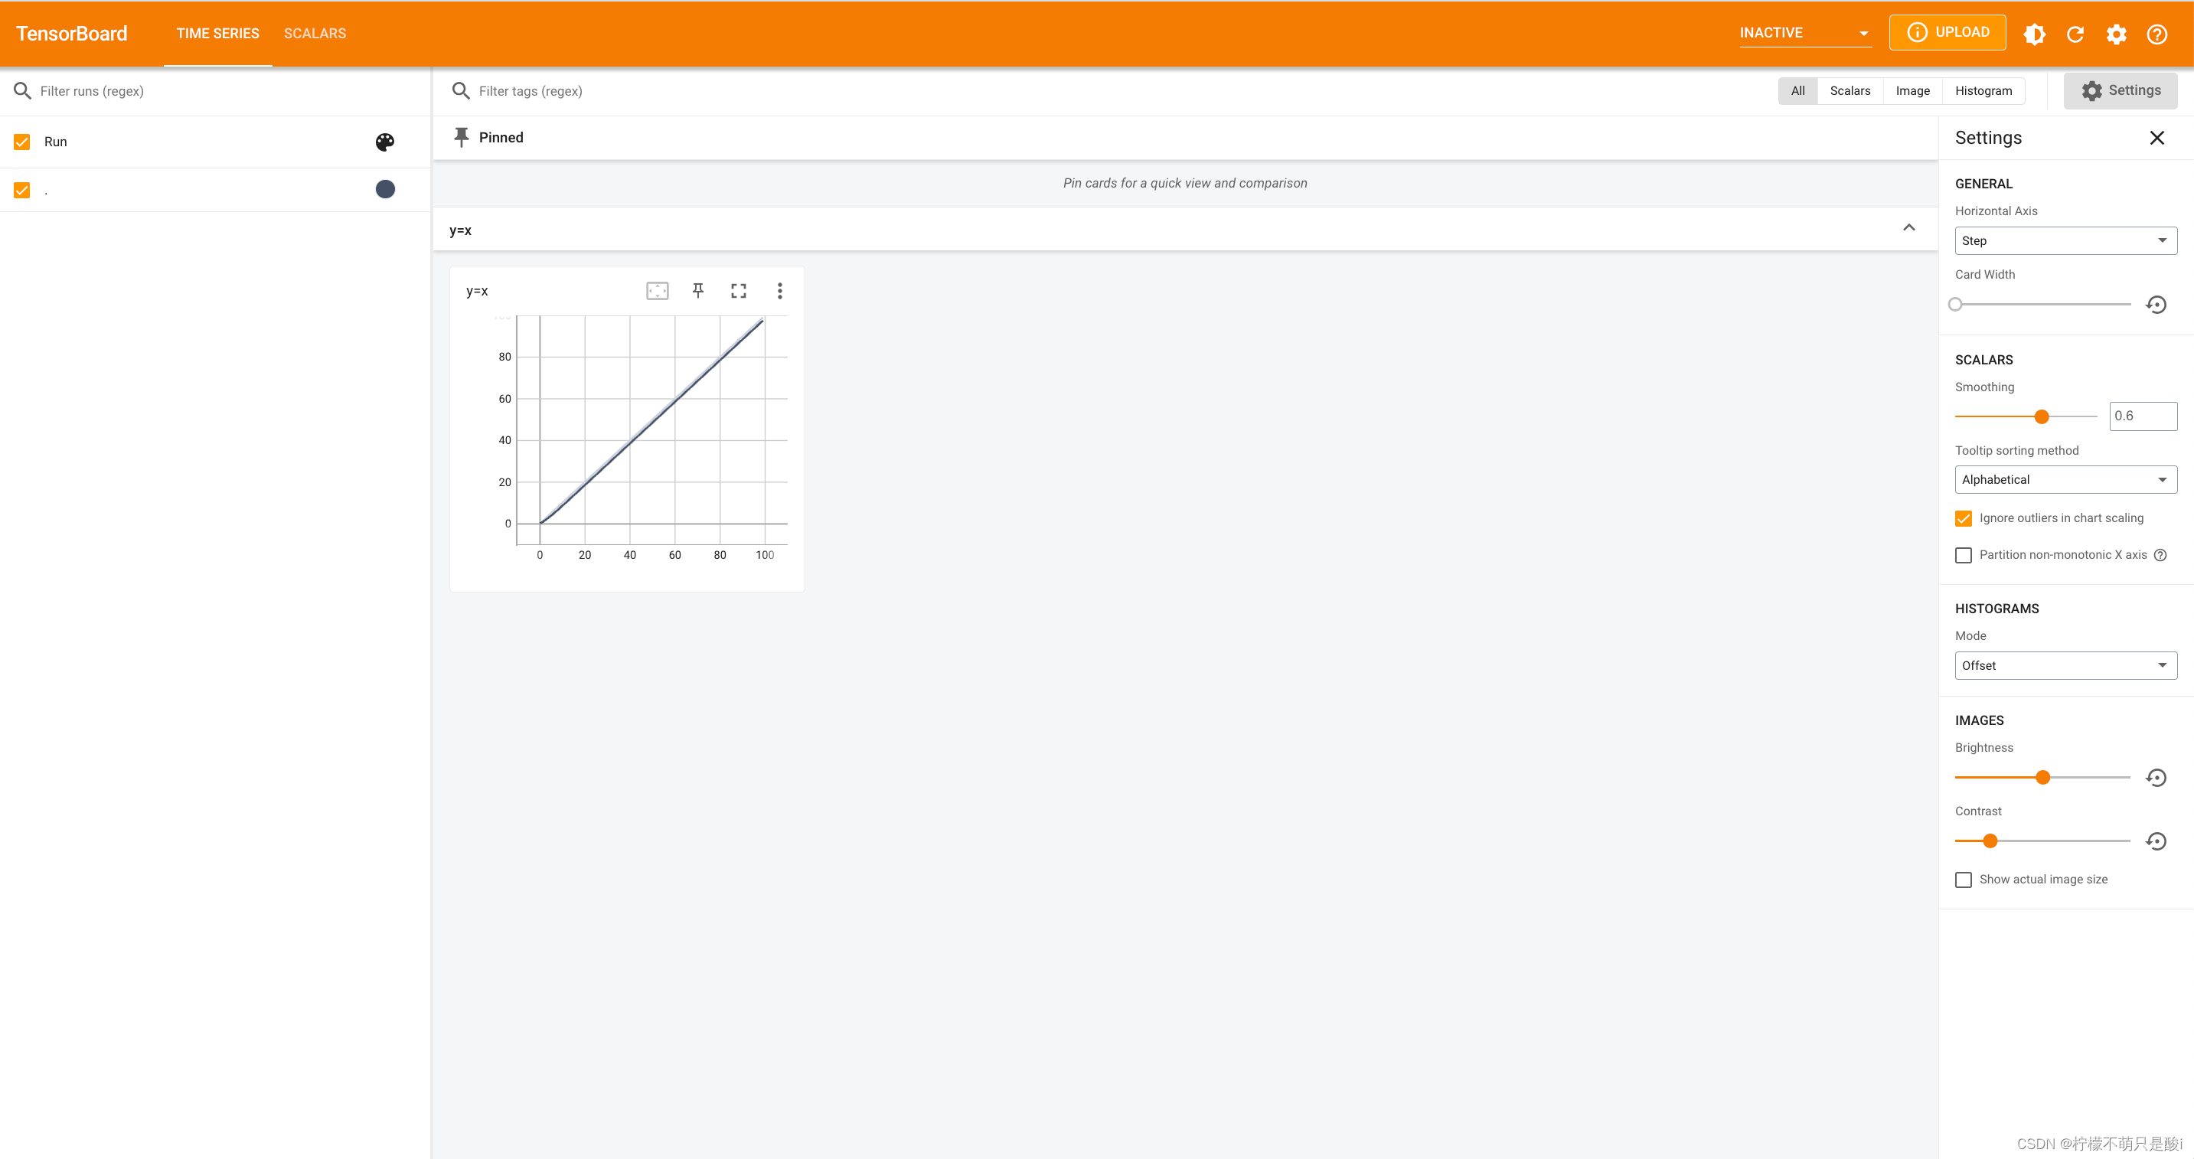Open the help question mark icon
The height and width of the screenshot is (1159, 2194).
tap(2156, 34)
